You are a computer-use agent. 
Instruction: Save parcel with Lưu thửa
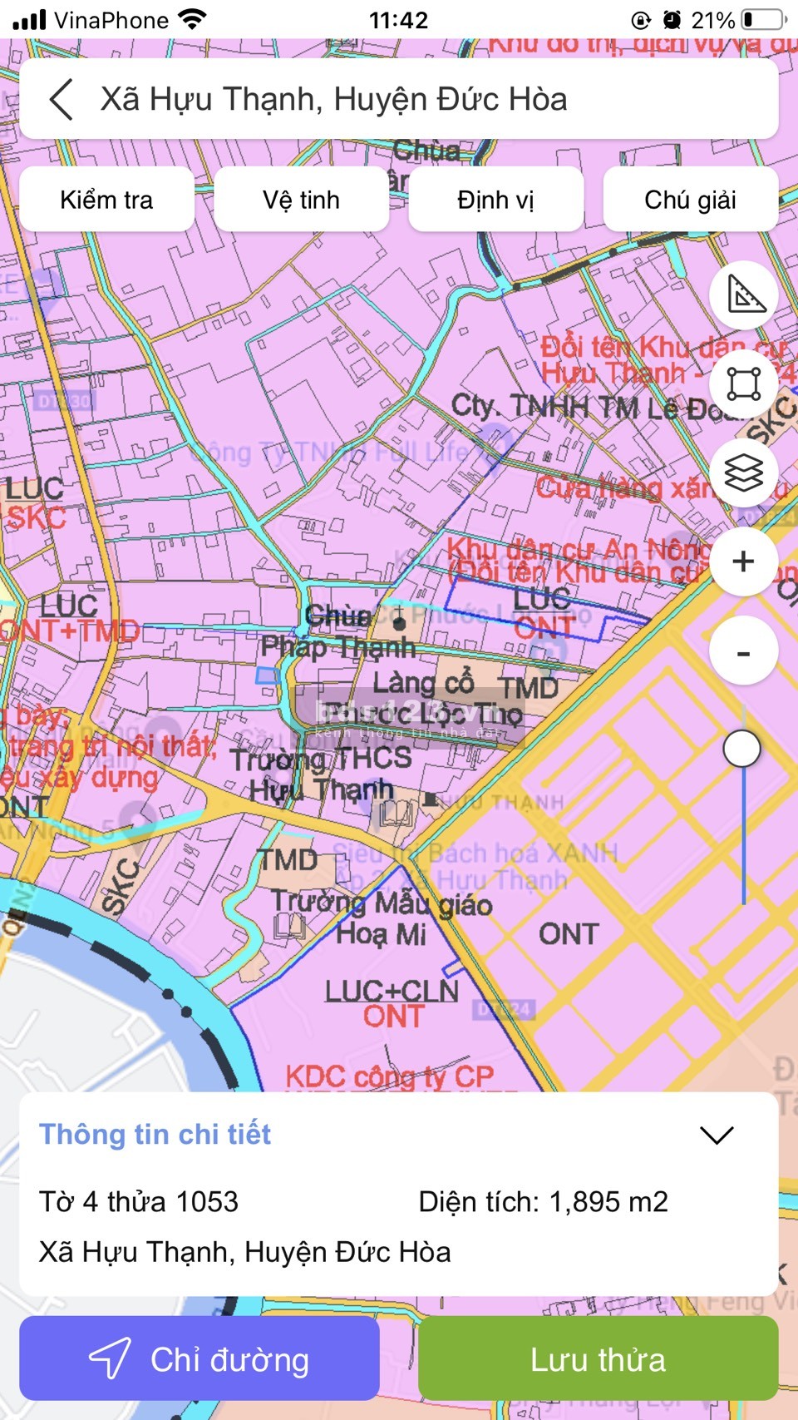pyautogui.click(x=598, y=1359)
